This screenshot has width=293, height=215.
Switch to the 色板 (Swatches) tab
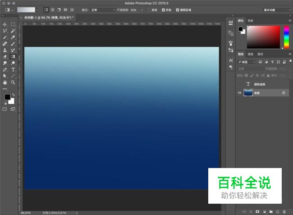(x=251, y=20)
